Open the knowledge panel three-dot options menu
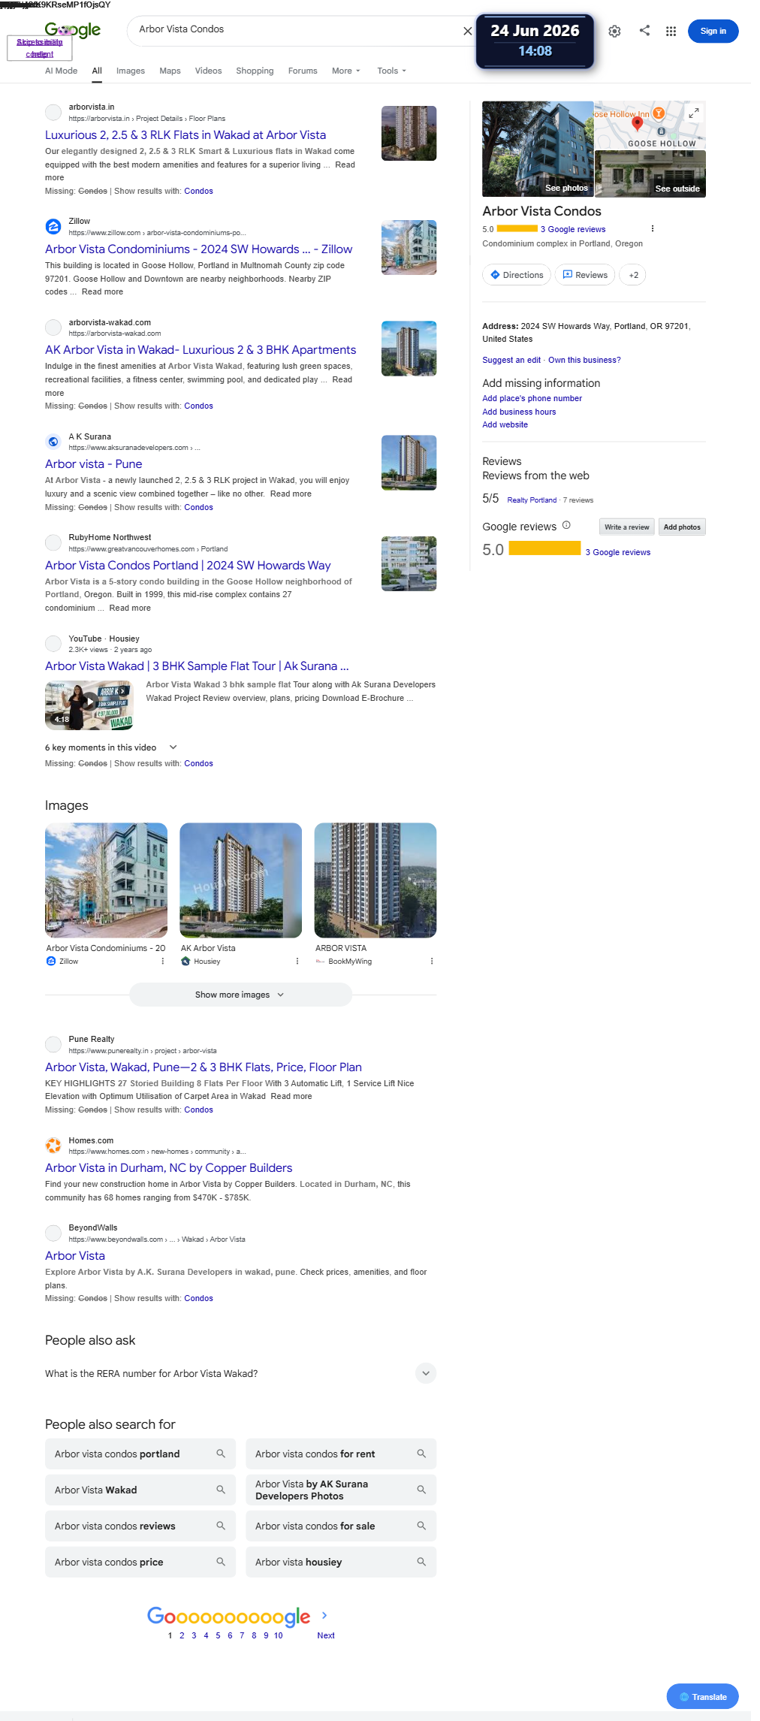760x1721 pixels. (x=652, y=228)
